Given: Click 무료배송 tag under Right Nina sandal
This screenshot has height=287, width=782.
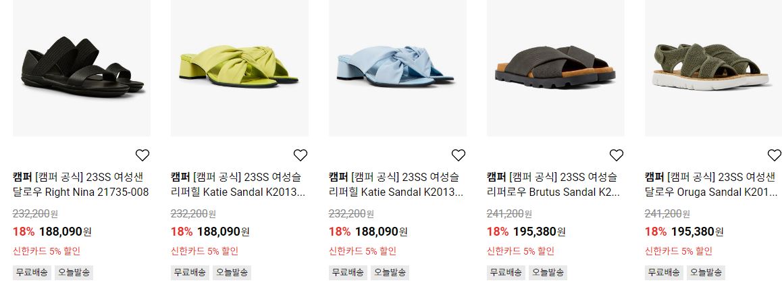Looking at the screenshot, I should (x=32, y=273).
